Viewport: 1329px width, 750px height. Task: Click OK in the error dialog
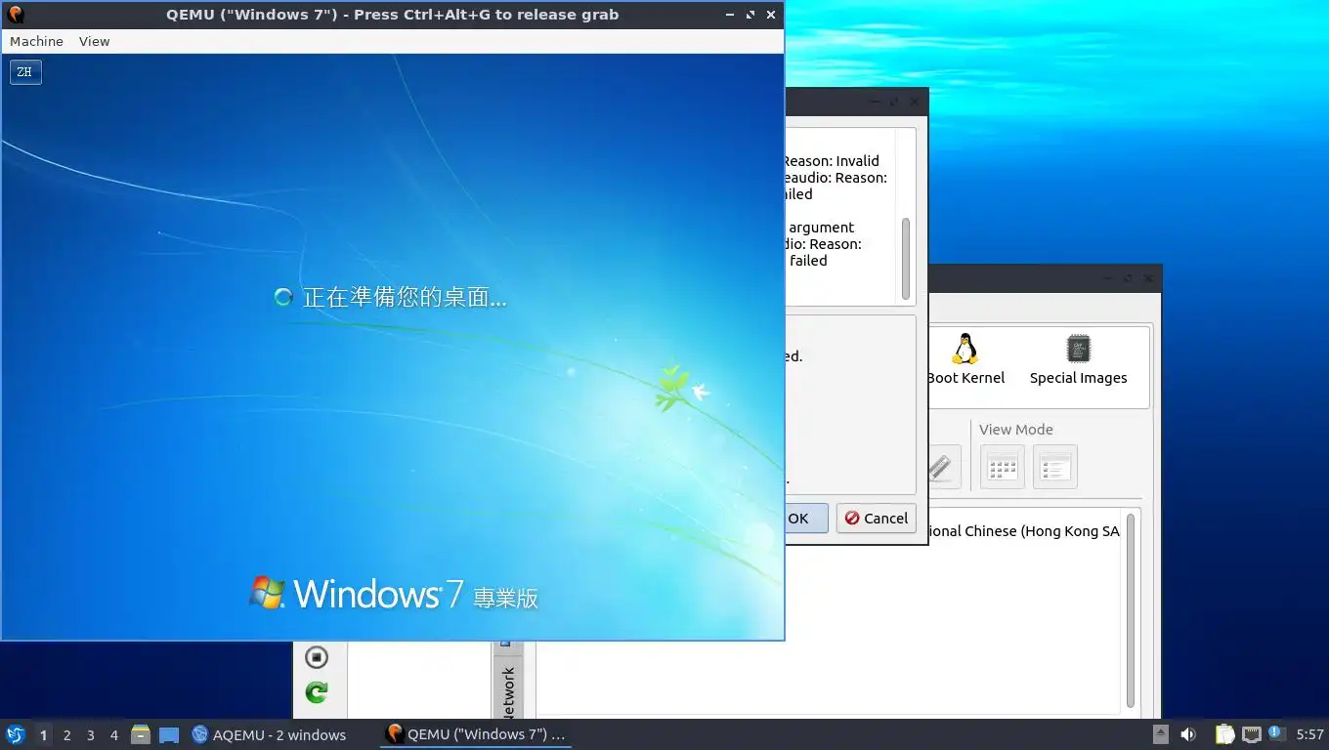point(805,519)
